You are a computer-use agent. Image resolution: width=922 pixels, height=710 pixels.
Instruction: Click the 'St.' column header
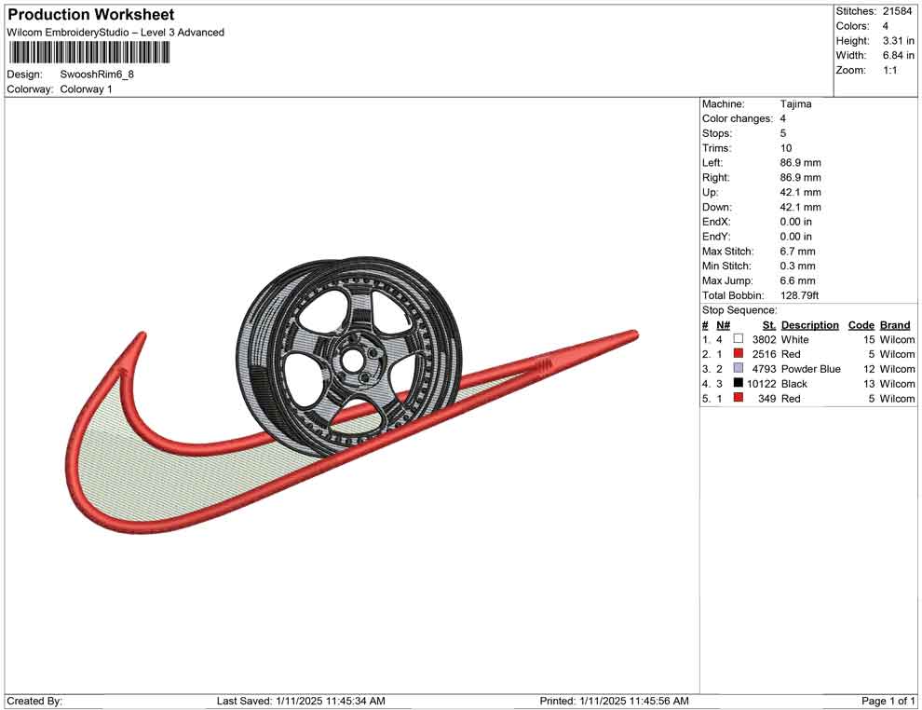[x=769, y=325]
